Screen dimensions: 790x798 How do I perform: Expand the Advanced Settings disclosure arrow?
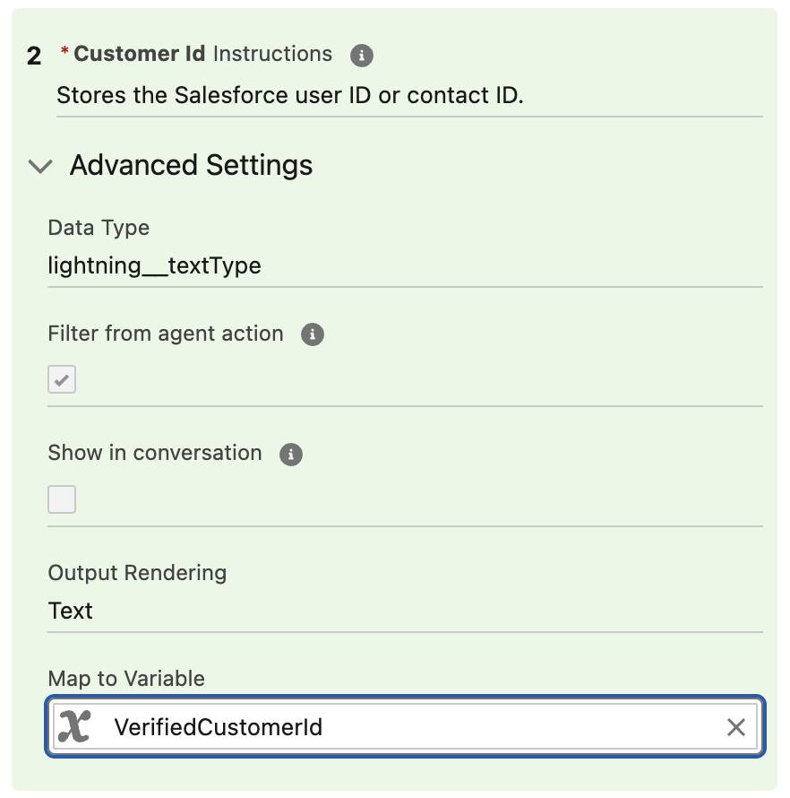(39, 166)
